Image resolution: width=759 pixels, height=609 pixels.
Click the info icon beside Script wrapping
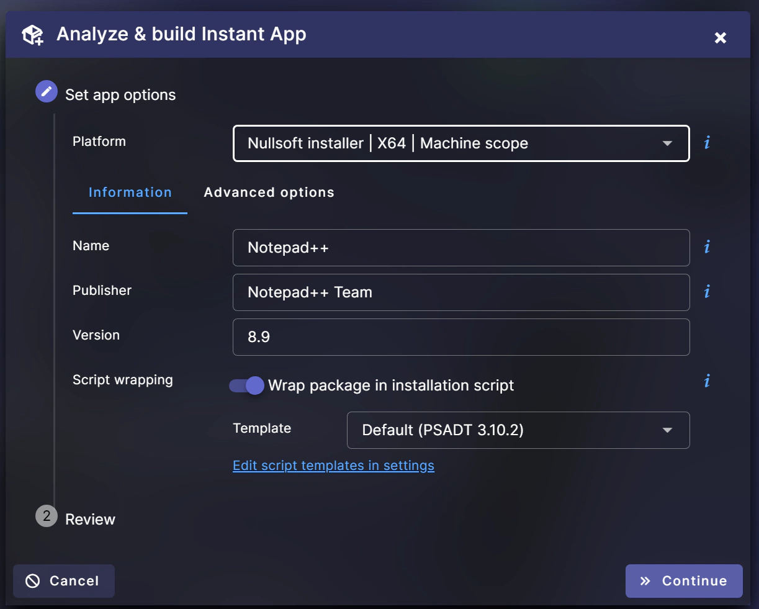tap(707, 381)
